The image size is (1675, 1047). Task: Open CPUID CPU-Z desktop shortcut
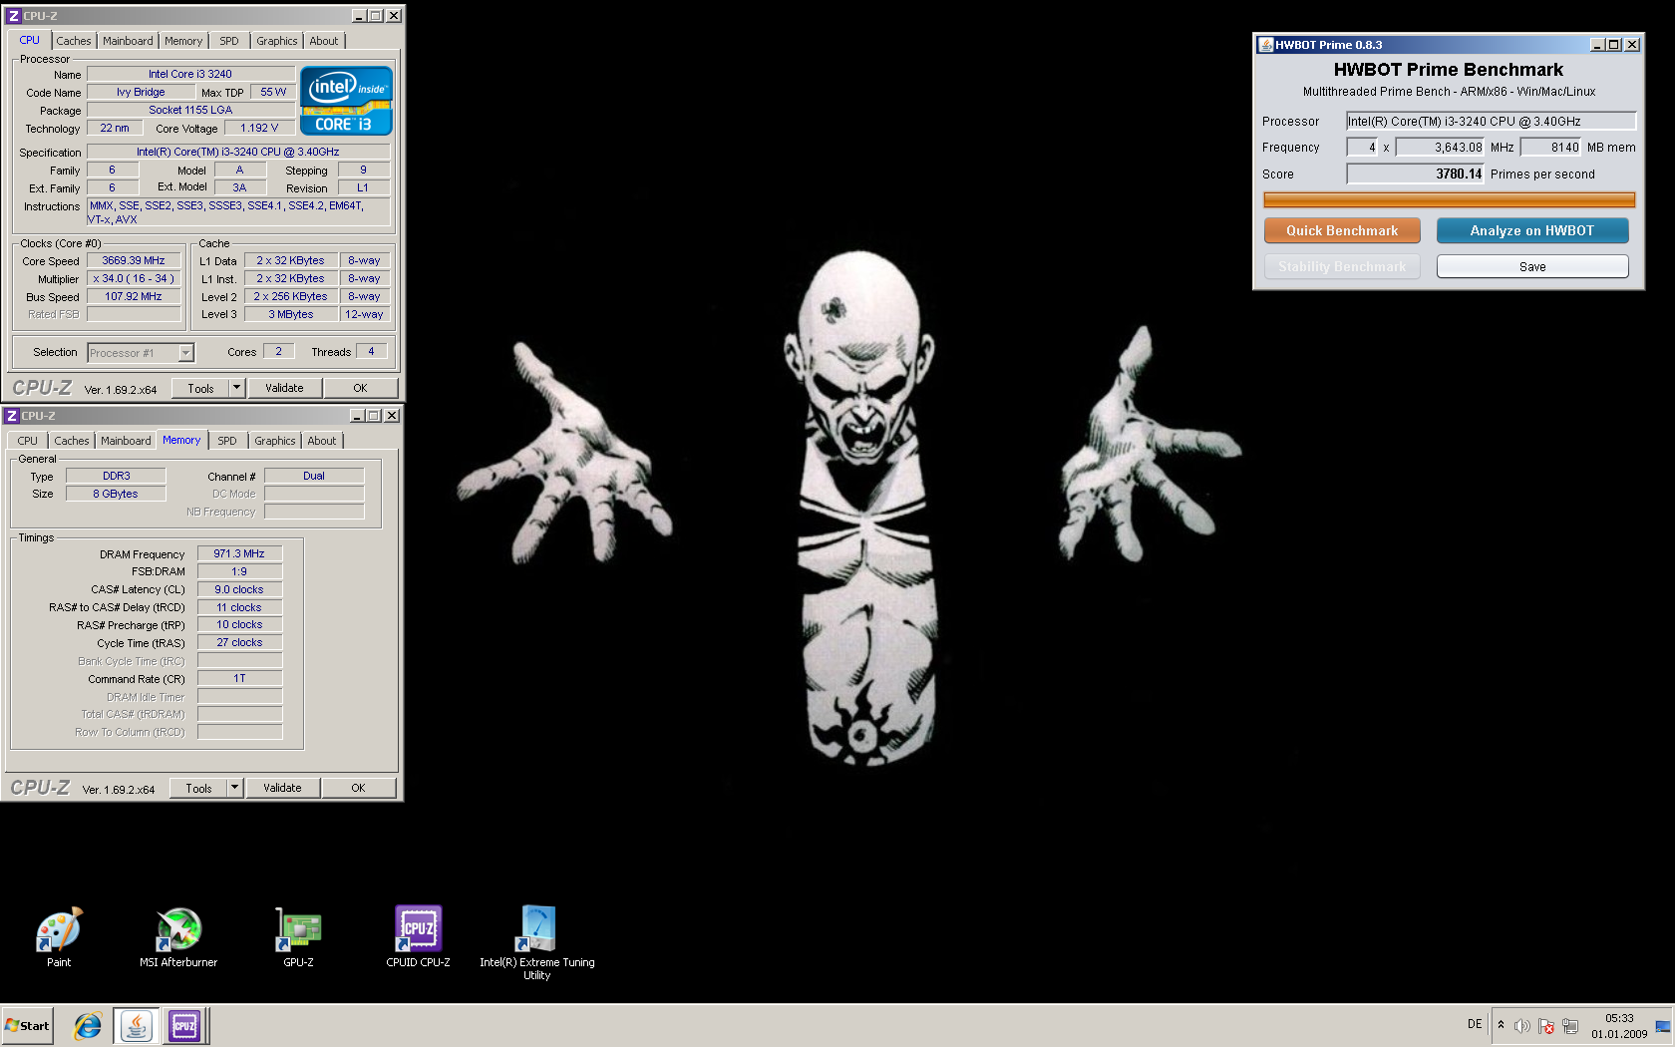(418, 937)
